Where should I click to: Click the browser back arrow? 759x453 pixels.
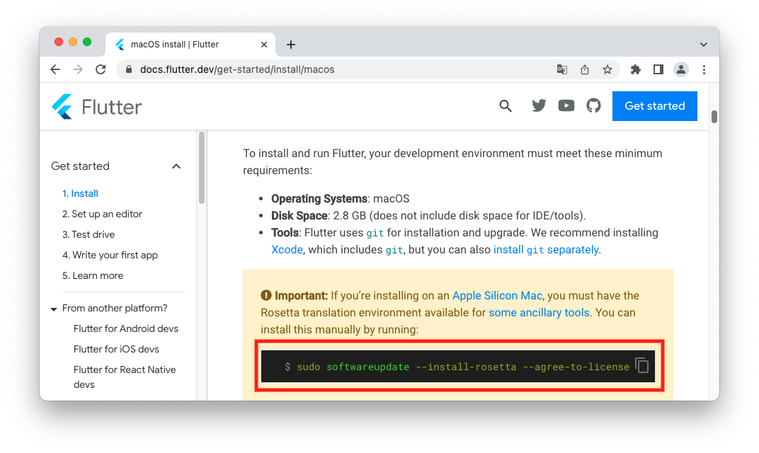[x=55, y=69]
